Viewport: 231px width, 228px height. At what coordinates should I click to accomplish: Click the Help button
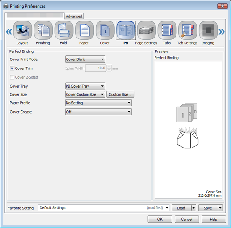[214, 219]
